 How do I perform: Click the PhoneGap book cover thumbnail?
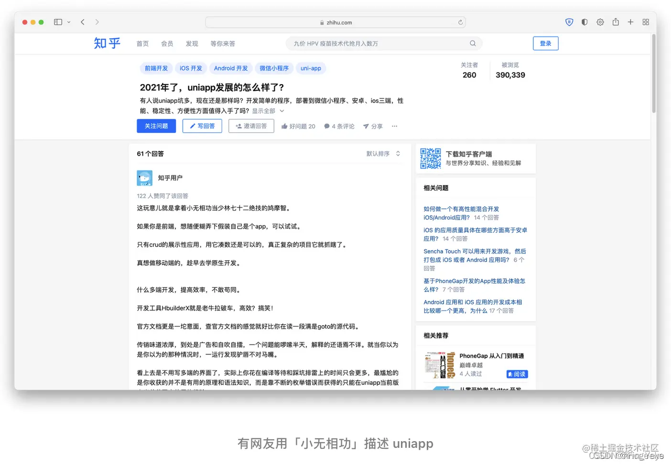tap(439, 365)
